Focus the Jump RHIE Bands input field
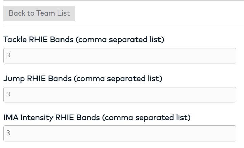The height and width of the screenshot is (148, 244). [x=120, y=95]
